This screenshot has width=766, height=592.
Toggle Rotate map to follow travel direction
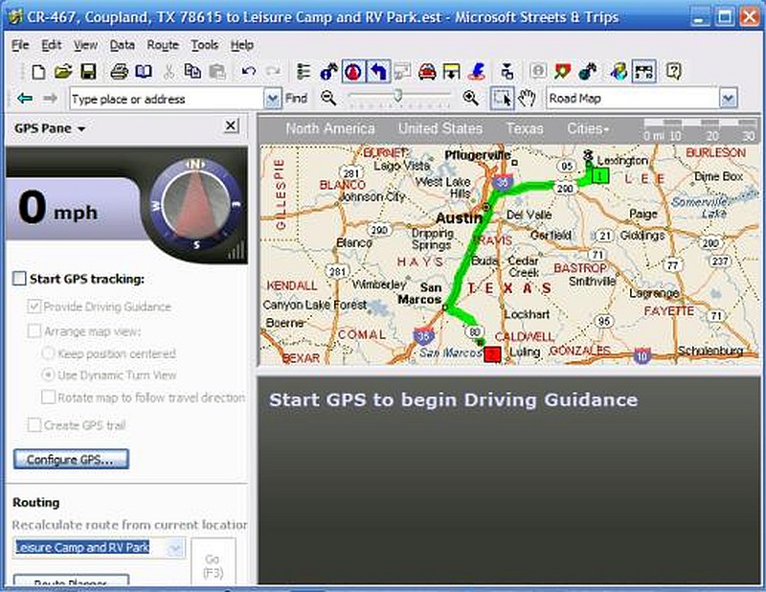[49, 397]
